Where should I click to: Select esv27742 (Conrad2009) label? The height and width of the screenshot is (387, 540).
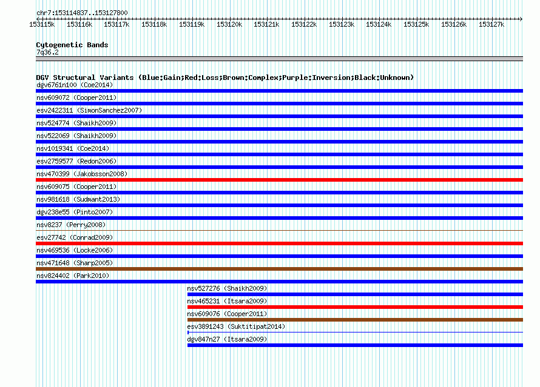coord(75,237)
